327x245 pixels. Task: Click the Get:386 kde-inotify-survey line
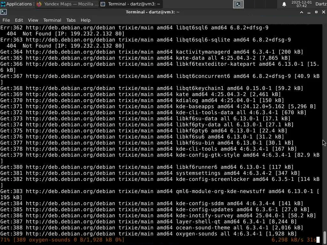[x=158, y=215]
